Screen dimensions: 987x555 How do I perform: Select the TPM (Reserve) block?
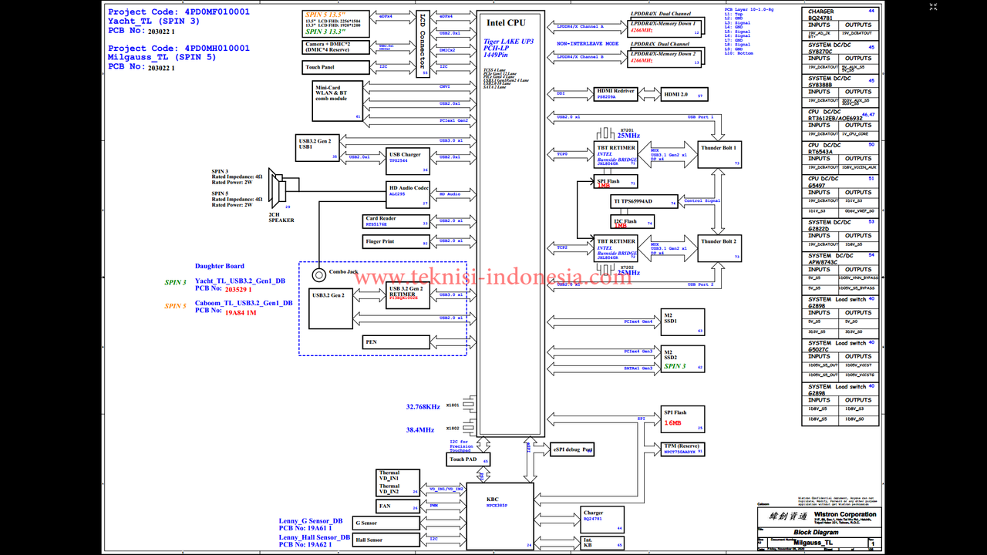pyautogui.click(x=682, y=449)
